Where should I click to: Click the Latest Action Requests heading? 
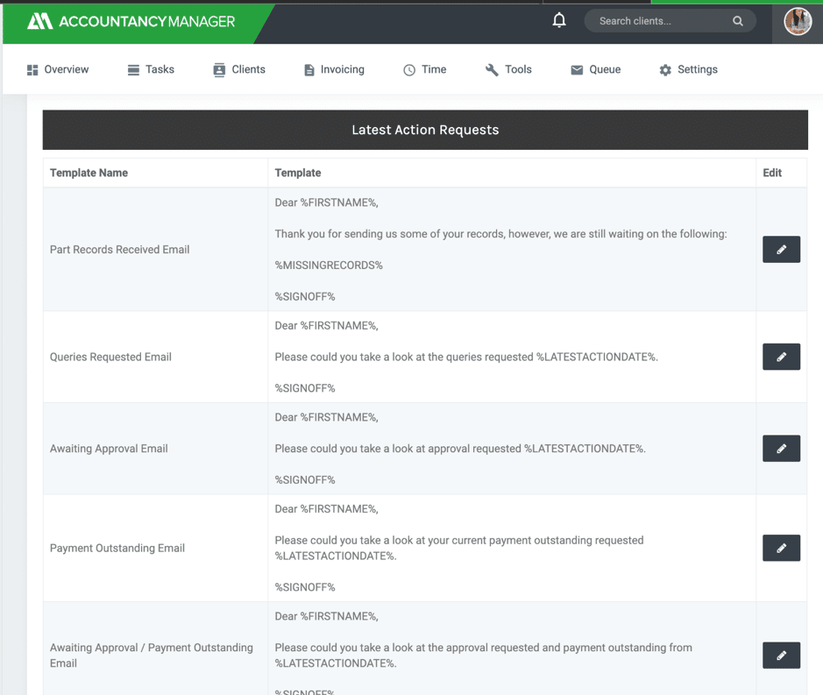coord(425,130)
